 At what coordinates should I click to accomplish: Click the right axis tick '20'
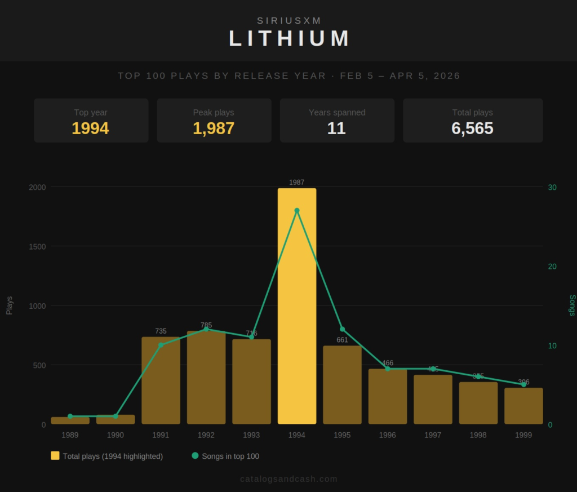[552, 267]
